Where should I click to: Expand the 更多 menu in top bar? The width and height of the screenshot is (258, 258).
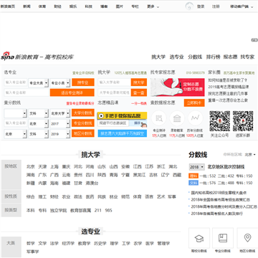(x=153, y=6)
